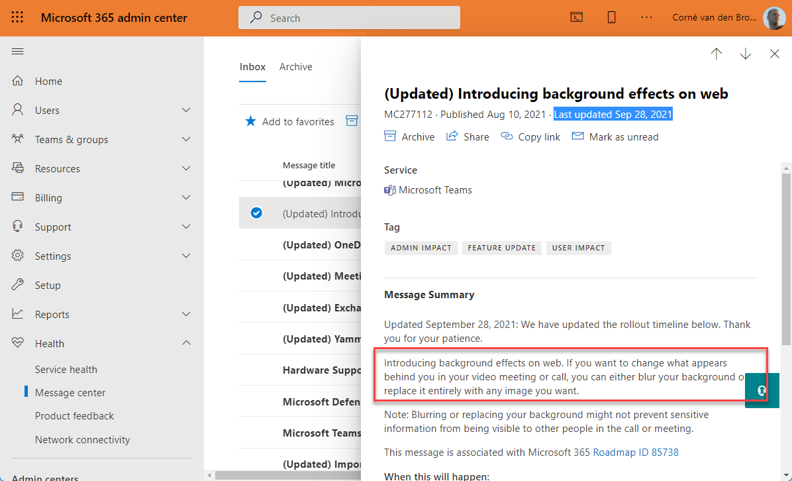Open Product feedback page
The width and height of the screenshot is (792, 481).
pyautogui.click(x=74, y=416)
